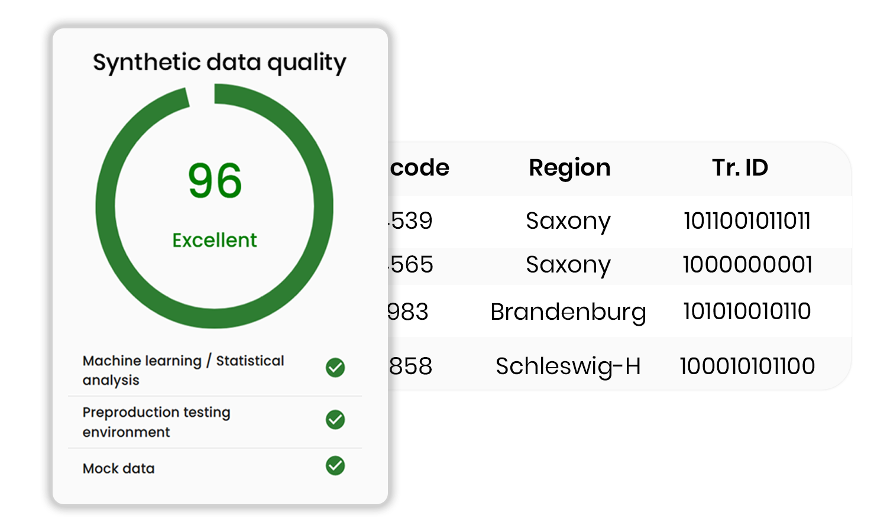This screenshot has width=887, height=532.
Task: Select the second Saxony region cell
Action: 568,265
